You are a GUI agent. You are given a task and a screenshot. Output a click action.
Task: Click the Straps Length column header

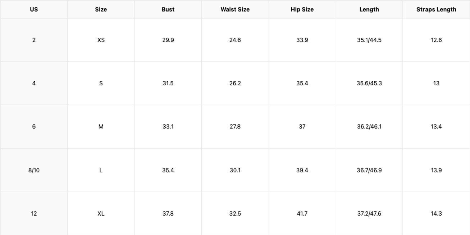pos(436,10)
